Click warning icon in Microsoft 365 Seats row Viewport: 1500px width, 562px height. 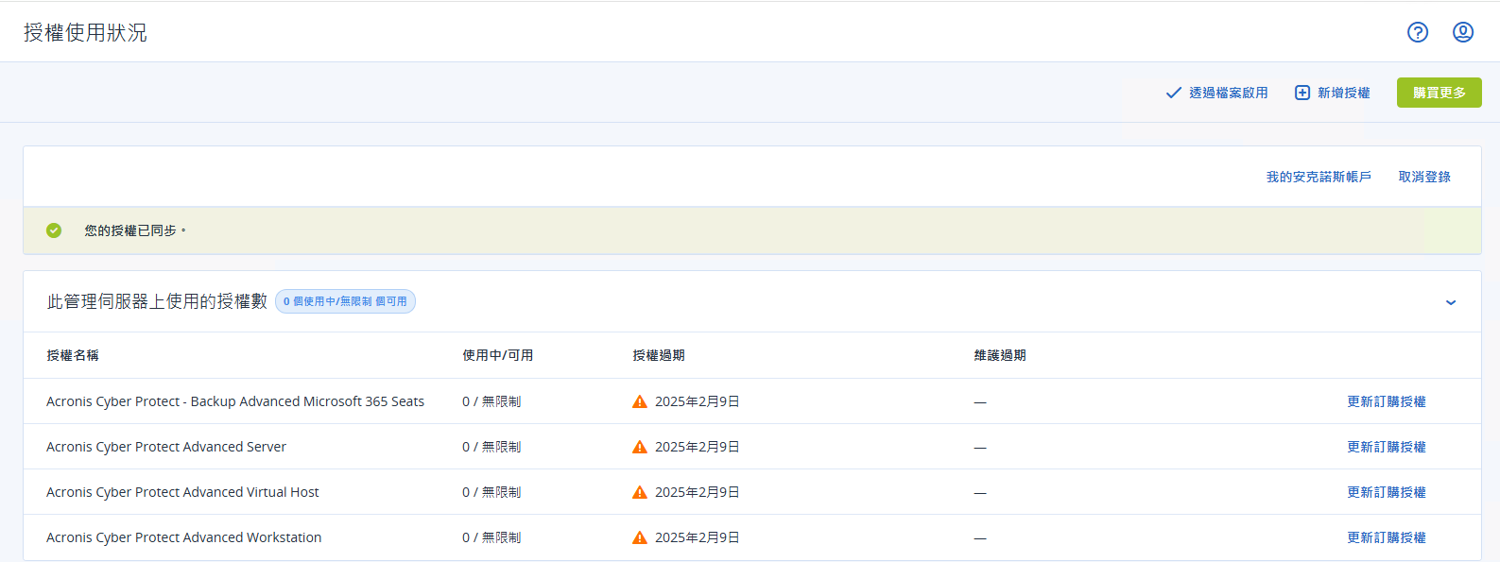point(640,401)
